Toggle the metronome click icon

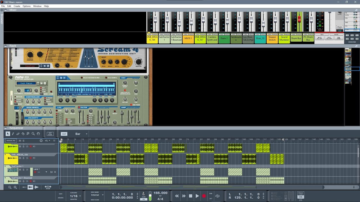(144, 194)
